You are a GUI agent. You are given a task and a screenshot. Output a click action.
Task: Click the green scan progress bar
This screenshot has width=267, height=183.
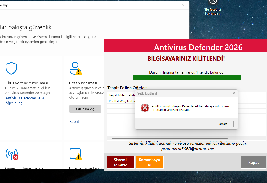pyautogui.click(x=187, y=78)
